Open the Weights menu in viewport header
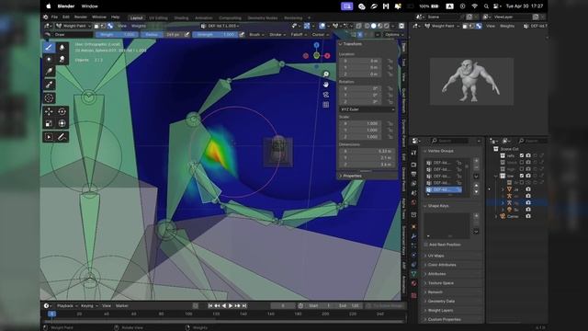Screen dimensions: 588x331 (x=139, y=26)
